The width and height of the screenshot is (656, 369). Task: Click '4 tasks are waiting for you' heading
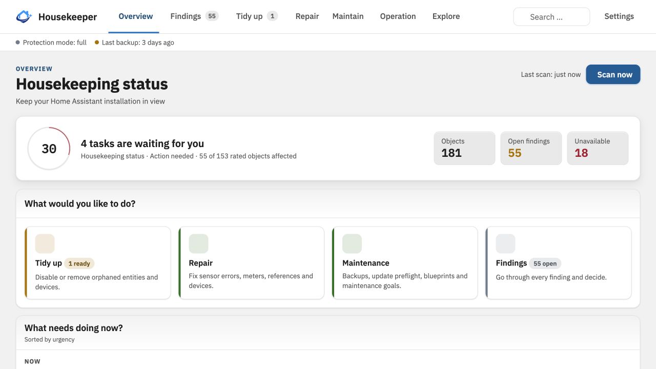click(142, 143)
